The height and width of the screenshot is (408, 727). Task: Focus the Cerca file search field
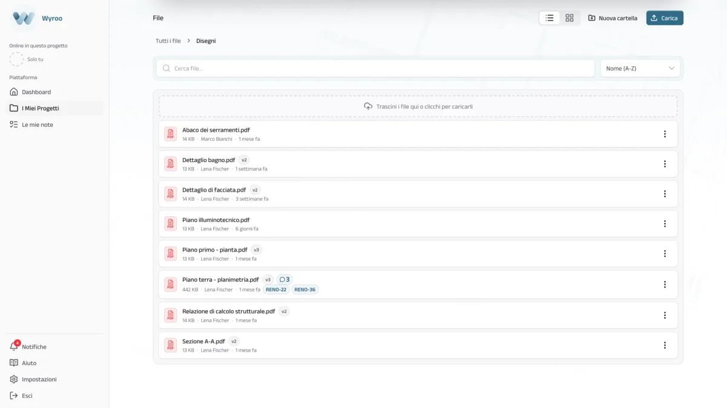pos(376,68)
